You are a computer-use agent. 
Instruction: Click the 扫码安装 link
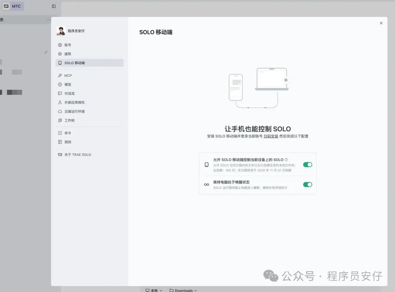[271, 136]
